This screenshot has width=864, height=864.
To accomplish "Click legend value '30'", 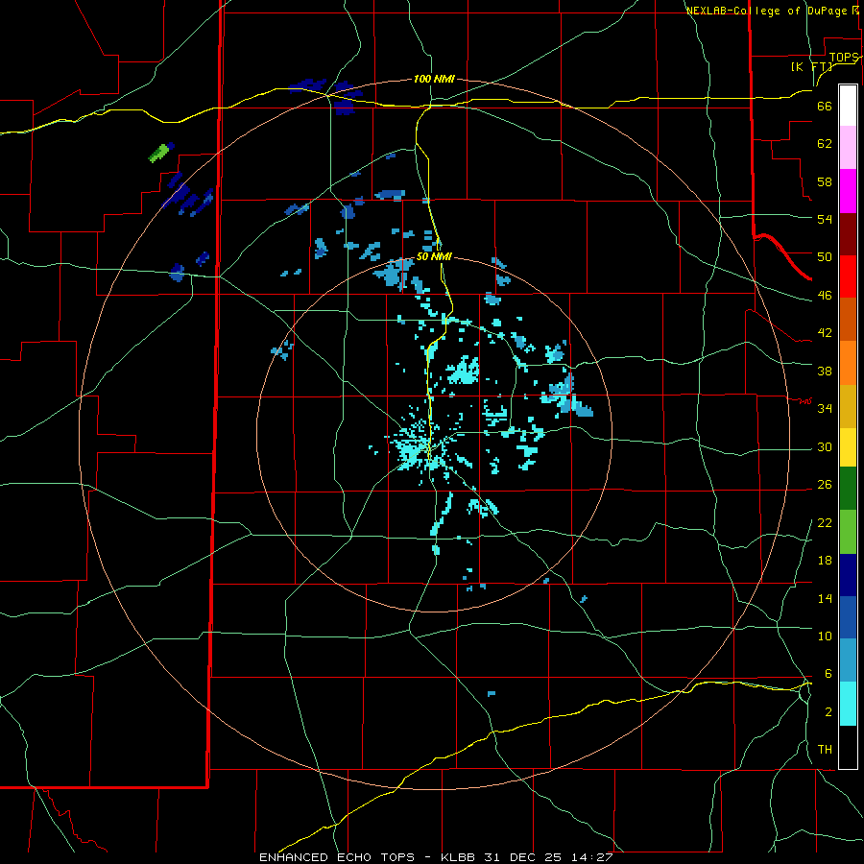I will click(x=825, y=446).
